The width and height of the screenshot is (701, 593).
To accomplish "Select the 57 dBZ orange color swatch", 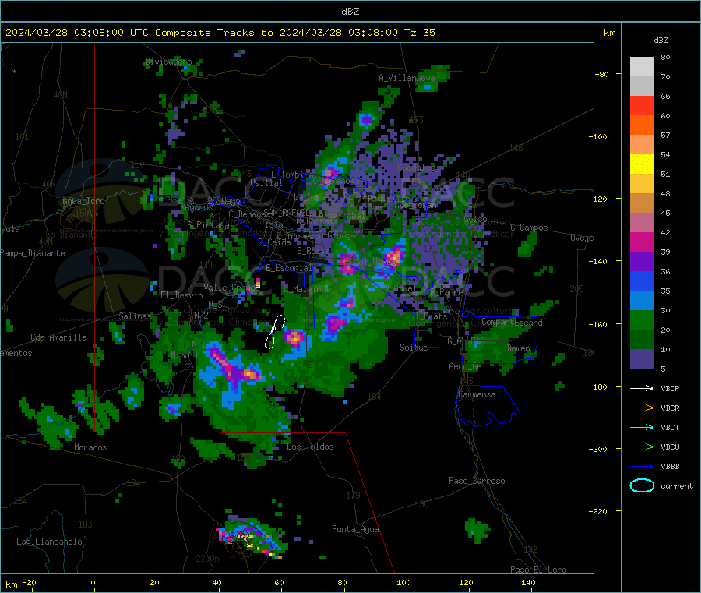I will (642, 125).
